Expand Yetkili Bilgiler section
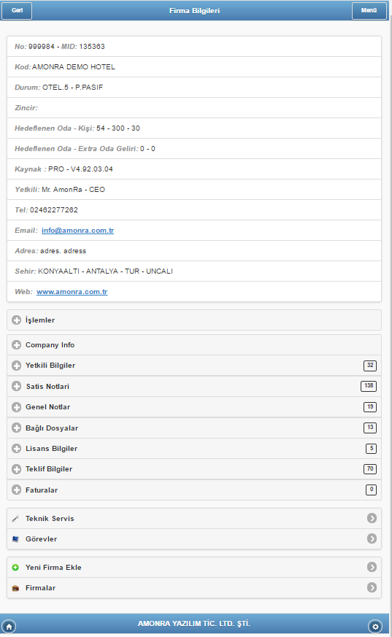Image resolution: width=392 pixels, height=637 pixels. pyautogui.click(x=194, y=366)
